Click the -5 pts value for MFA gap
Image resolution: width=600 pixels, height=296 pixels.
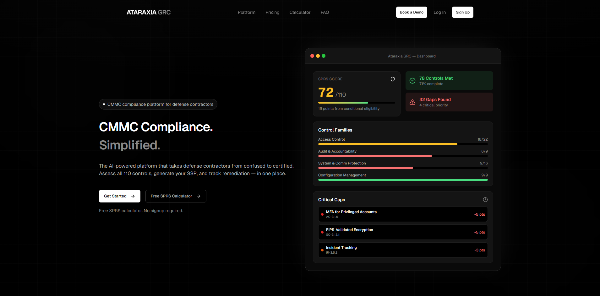480,214
